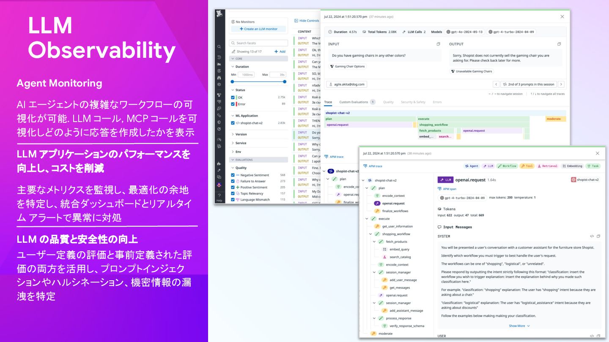
Task: Click Create an LLM monitor
Action: [x=258, y=29]
